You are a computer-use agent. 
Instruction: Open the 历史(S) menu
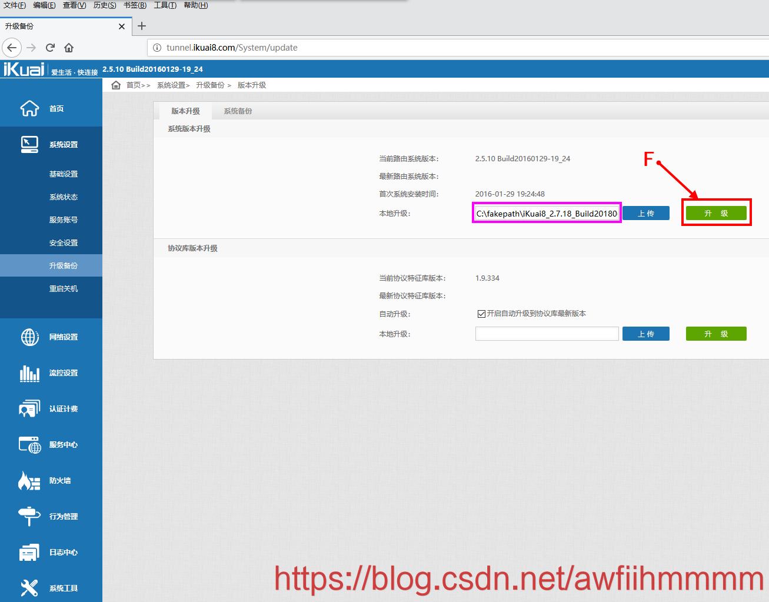(x=105, y=5)
